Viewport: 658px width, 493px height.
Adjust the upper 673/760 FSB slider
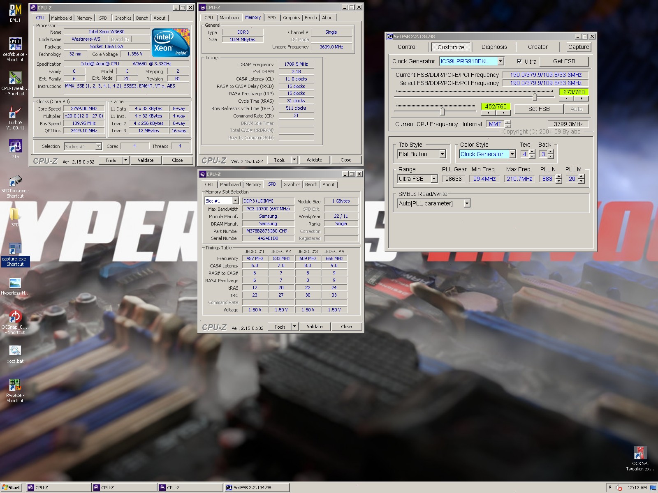[x=535, y=97]
